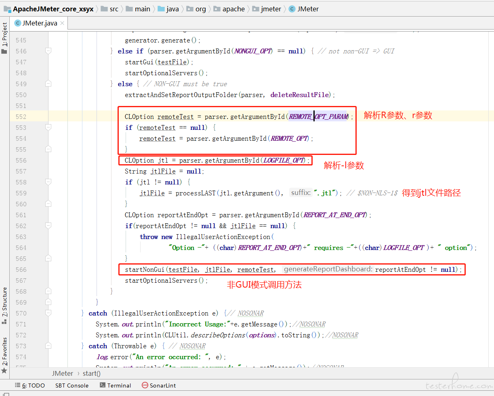Click the LOGFILE_OPT constant on line 556
Viewport: 494px width, 396px height.
tap(284, 160)
